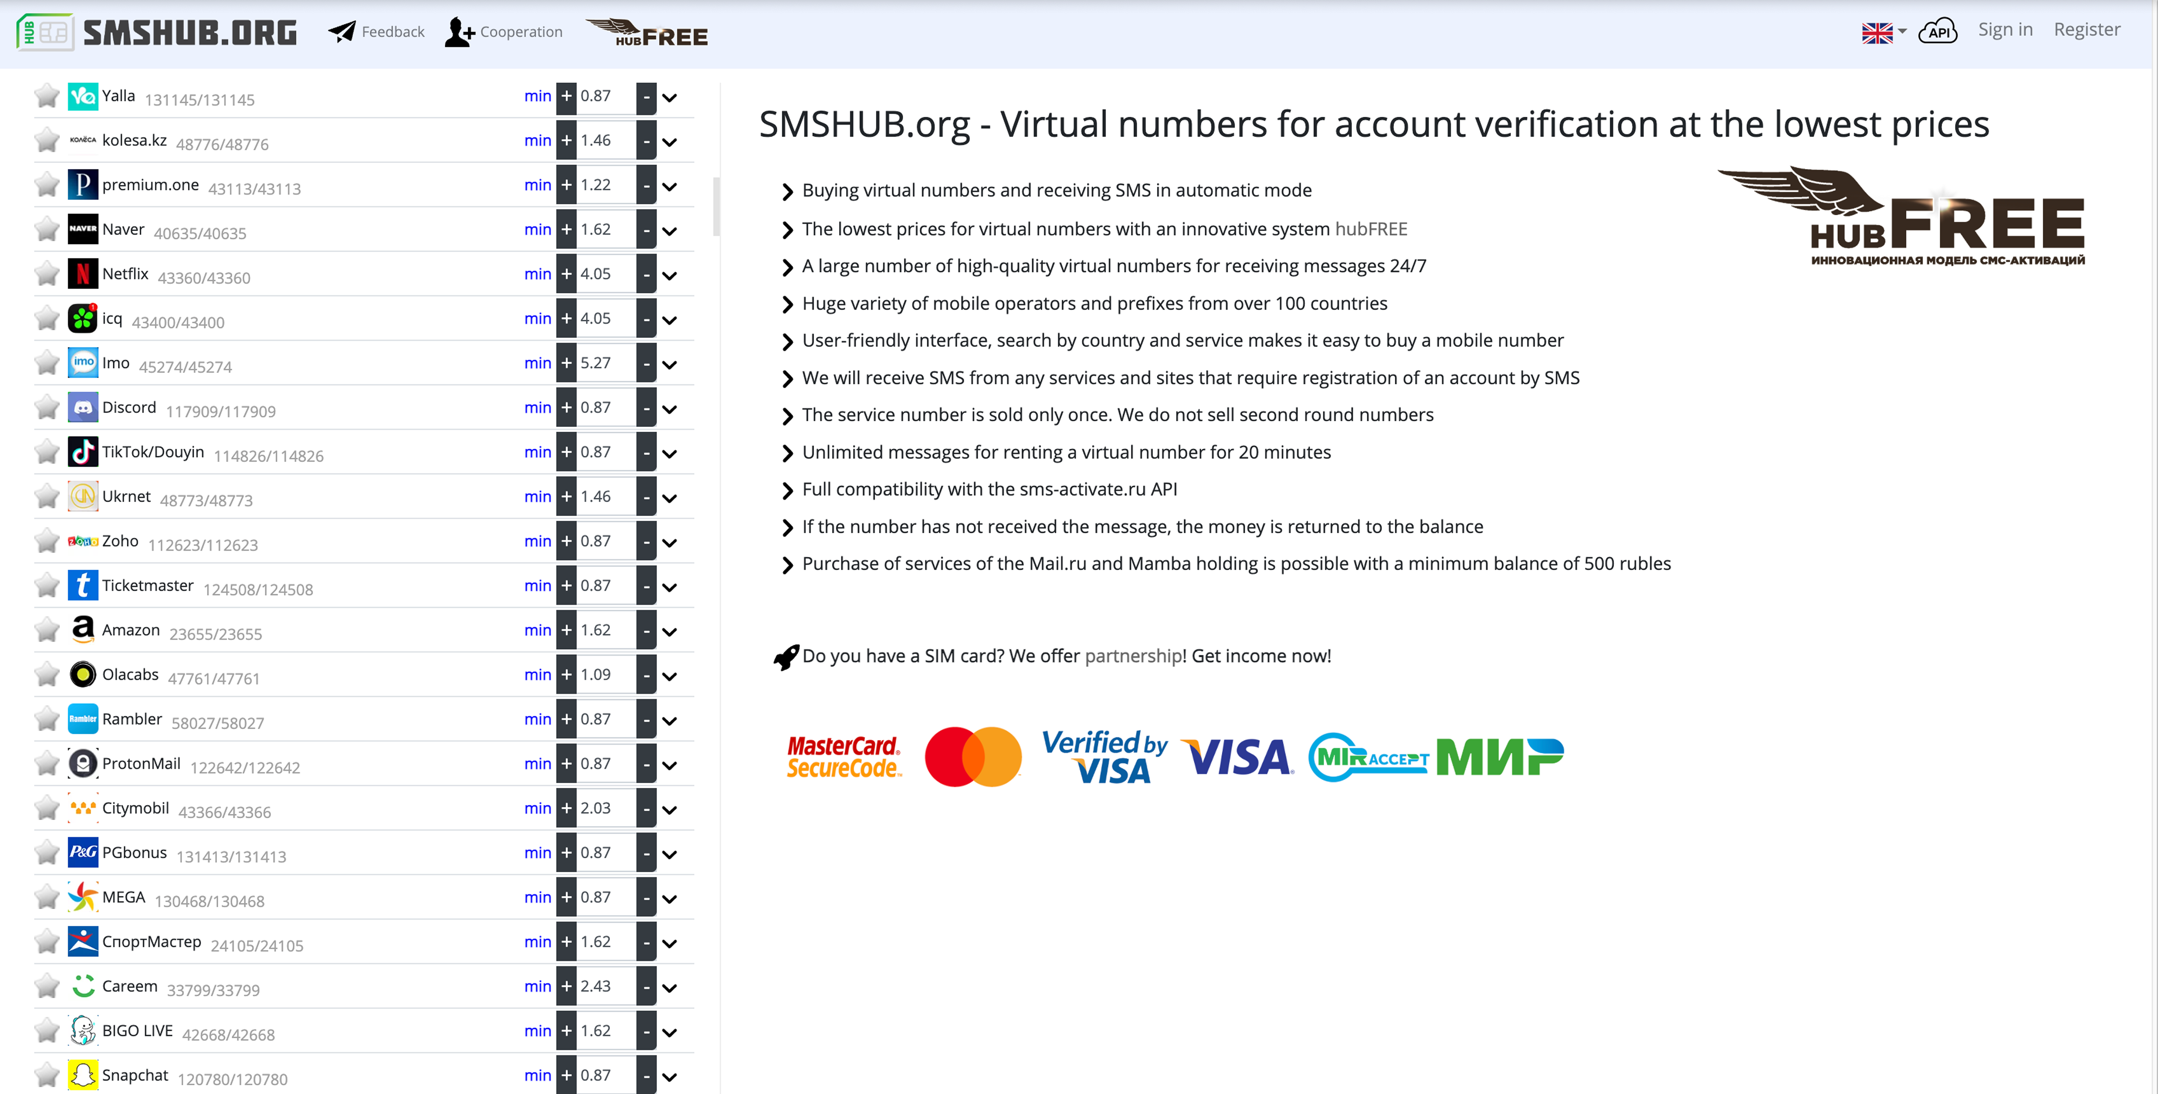Toggle favorite star for MEGA
Image resolution: width=2158 pixels, height=1094 pixels.
click(x=47, y=897)
